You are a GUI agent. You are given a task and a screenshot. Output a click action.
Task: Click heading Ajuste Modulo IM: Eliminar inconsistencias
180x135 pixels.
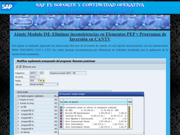[x=90, y=37]
